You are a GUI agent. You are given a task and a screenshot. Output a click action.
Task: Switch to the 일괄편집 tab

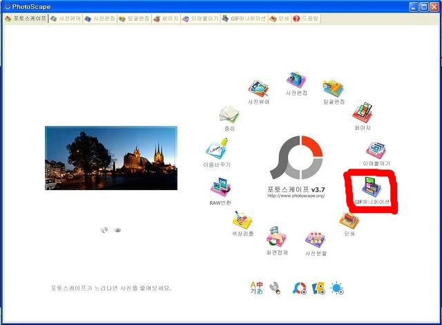(x=135, y=19)
